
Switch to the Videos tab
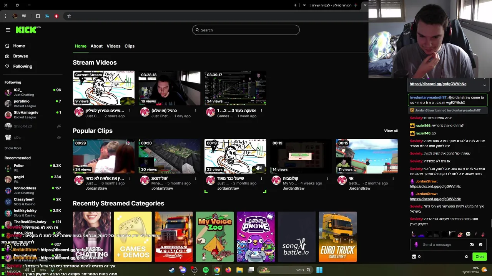point(113,46)
